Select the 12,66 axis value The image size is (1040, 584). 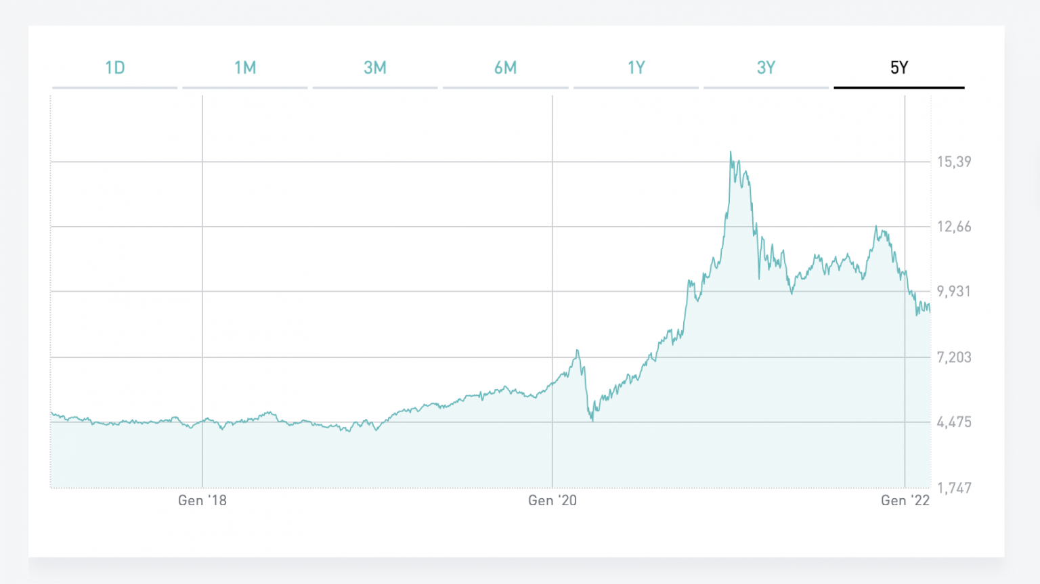click(x=953, y=227)
